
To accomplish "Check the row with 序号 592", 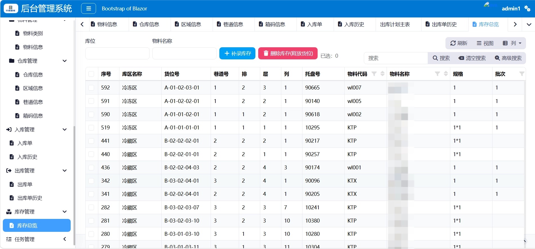I will [91, 88].
